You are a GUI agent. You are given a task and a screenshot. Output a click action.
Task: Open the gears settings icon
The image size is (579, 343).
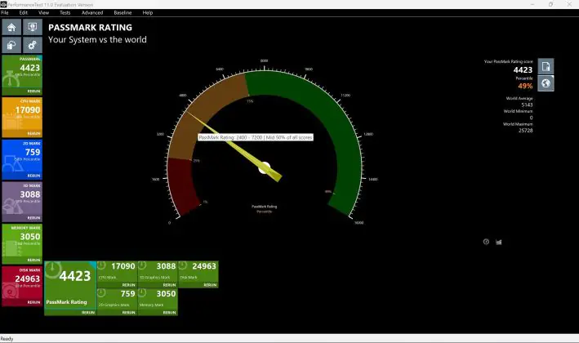coord(33,46)
